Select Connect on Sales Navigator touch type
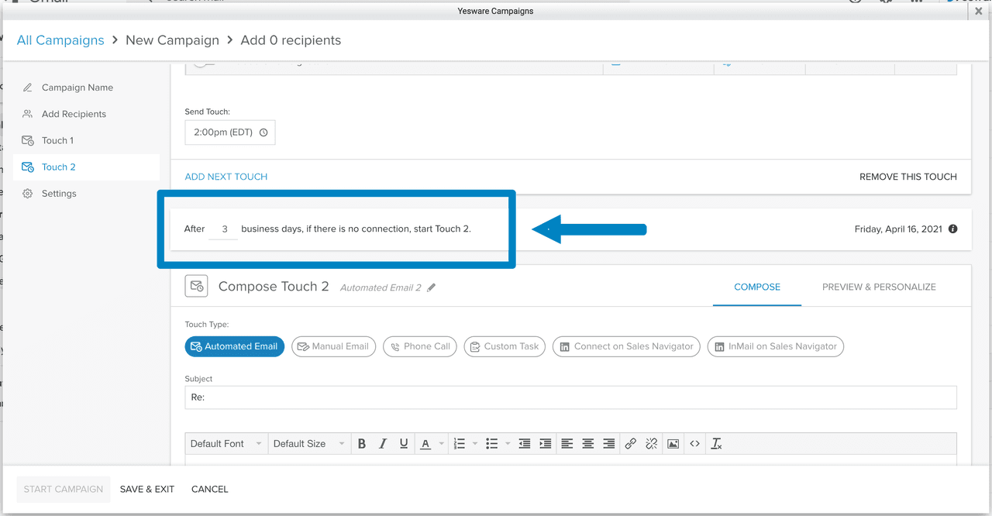The height and width of the screenshot is (516, 992). (x=627, y=346)
